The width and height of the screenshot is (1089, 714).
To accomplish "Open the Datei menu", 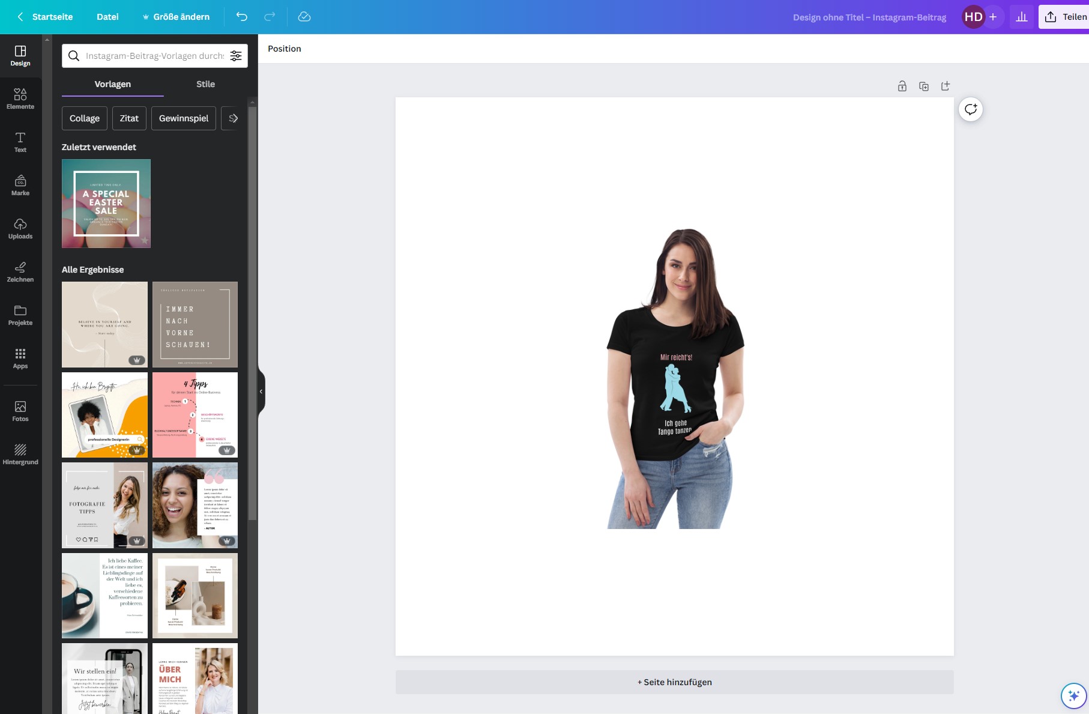I will click(107, 17).
